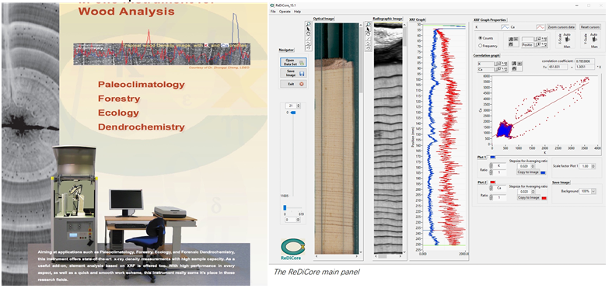This screenshot has height=302, width=612.
Task: Select pointer tool in Optical Image palette
Action: pyautogui.click(x=309, y=30)
